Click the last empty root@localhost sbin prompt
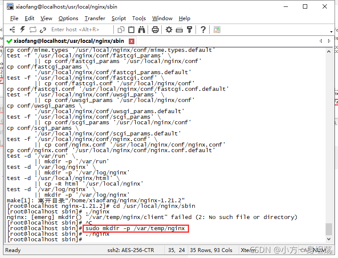This screenshot has height=258, width=338. point(44,240)
